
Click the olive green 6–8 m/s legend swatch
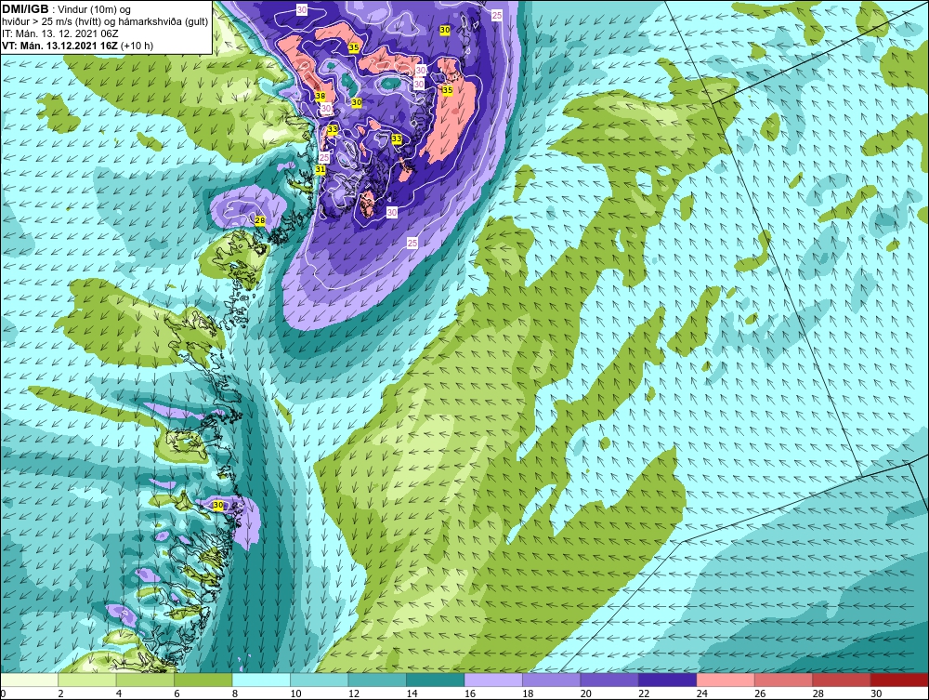tap(203, 680)
